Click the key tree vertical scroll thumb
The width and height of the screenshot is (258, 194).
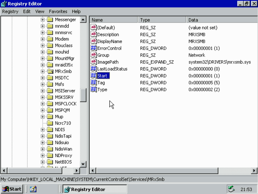tap(83, 95)
